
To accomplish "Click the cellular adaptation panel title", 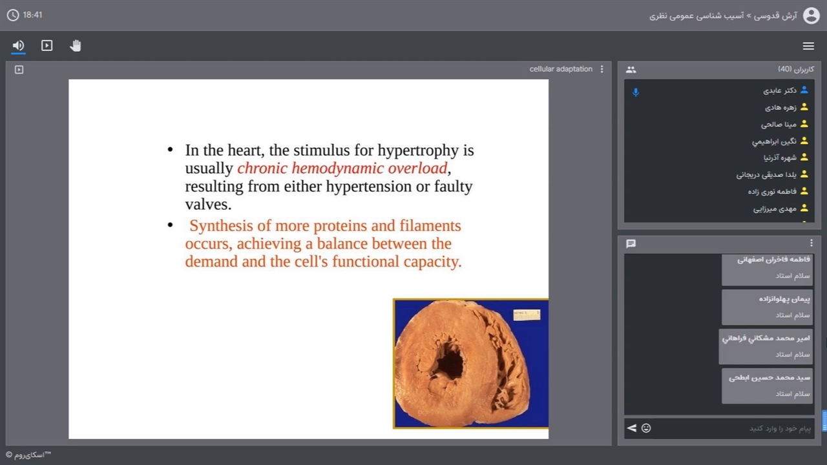I will pos(560,69).
